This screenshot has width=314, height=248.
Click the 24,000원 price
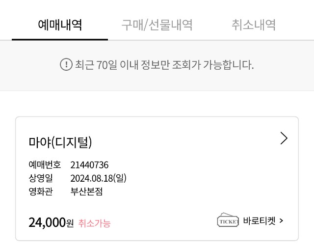(x=51, y=222)
